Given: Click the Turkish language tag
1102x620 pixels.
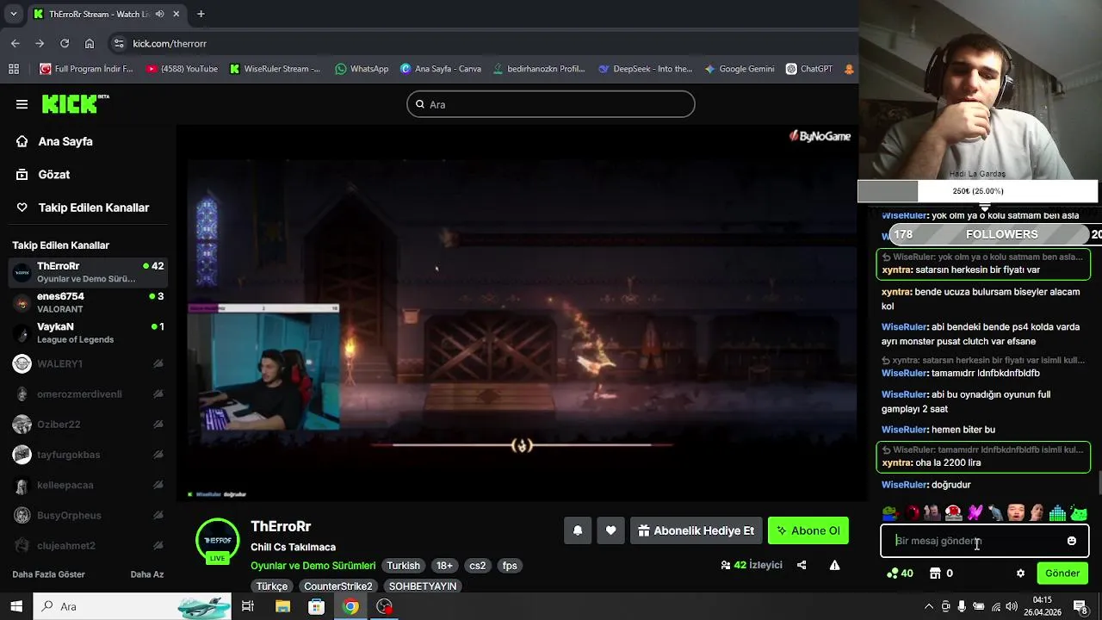Looking at the screenshot, I should click(403, 566).
